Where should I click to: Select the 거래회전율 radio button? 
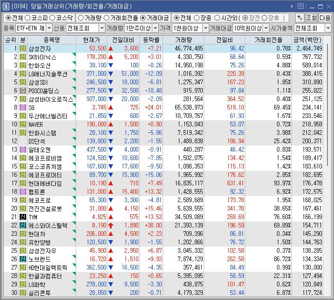tap(107, 18)
